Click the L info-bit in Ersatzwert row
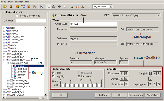Screen dimensions: 164x101 (122, 74)
